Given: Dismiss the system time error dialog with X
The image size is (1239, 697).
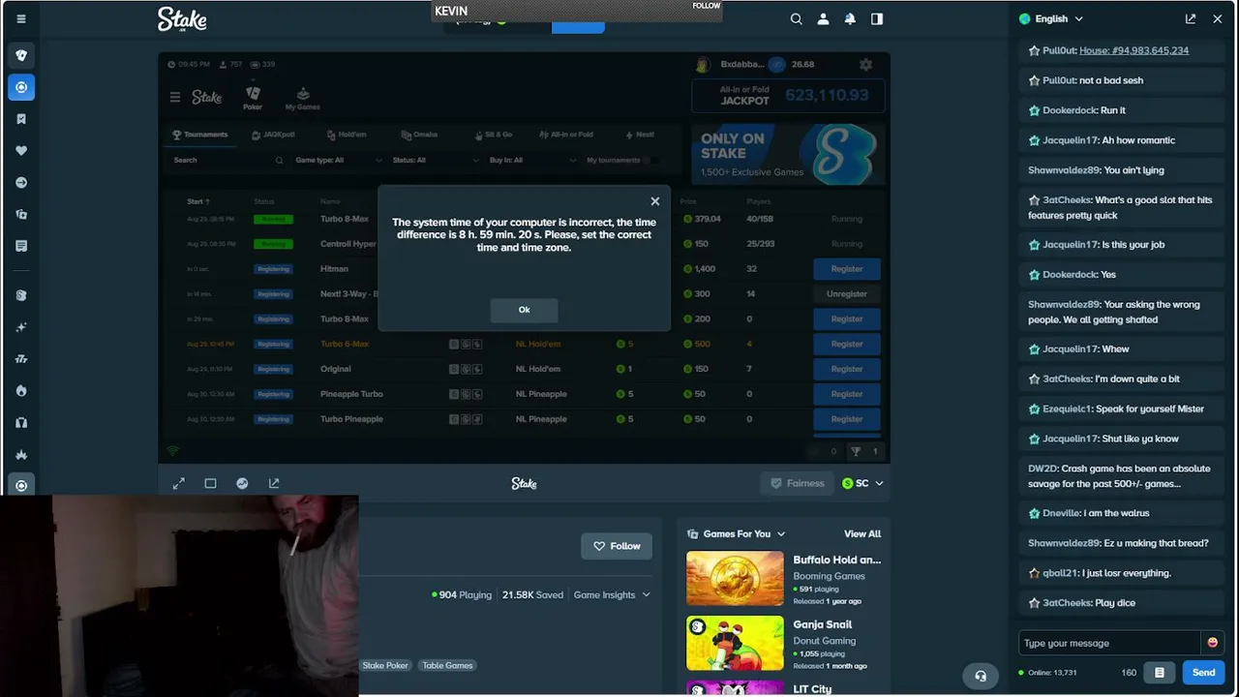Looking at the screenshot, I should tap(655, 201).
